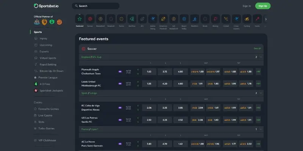Select the American Football icon
This screenshot has width=303, height=151.
coord(163,19)
